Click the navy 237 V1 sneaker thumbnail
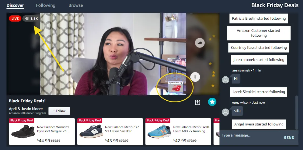 point(91,131)
